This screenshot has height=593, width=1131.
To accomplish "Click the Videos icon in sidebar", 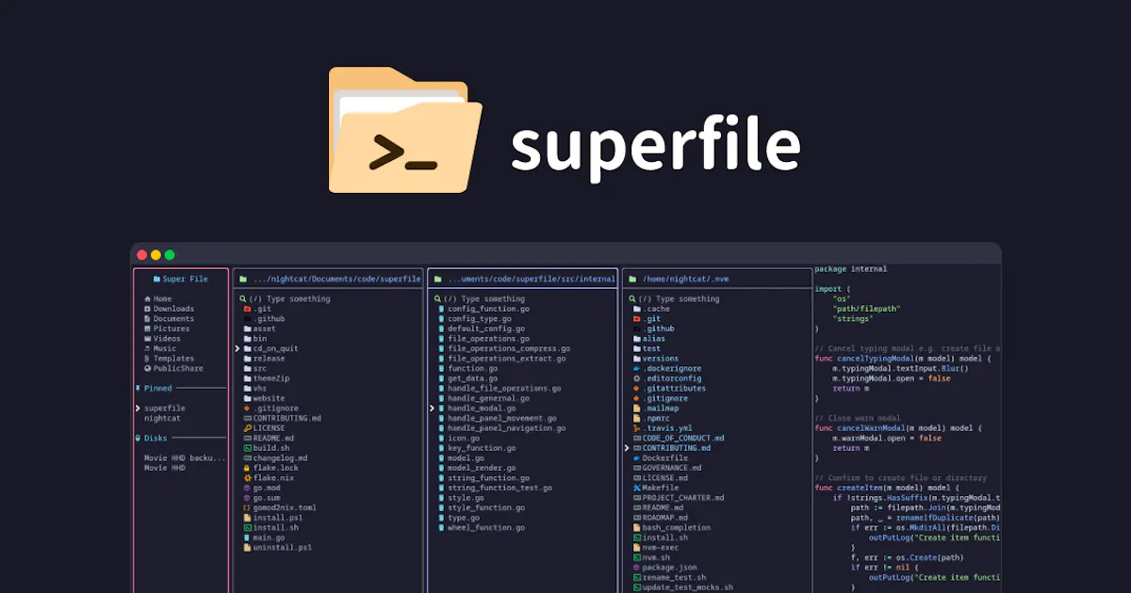I will (148, 339).
